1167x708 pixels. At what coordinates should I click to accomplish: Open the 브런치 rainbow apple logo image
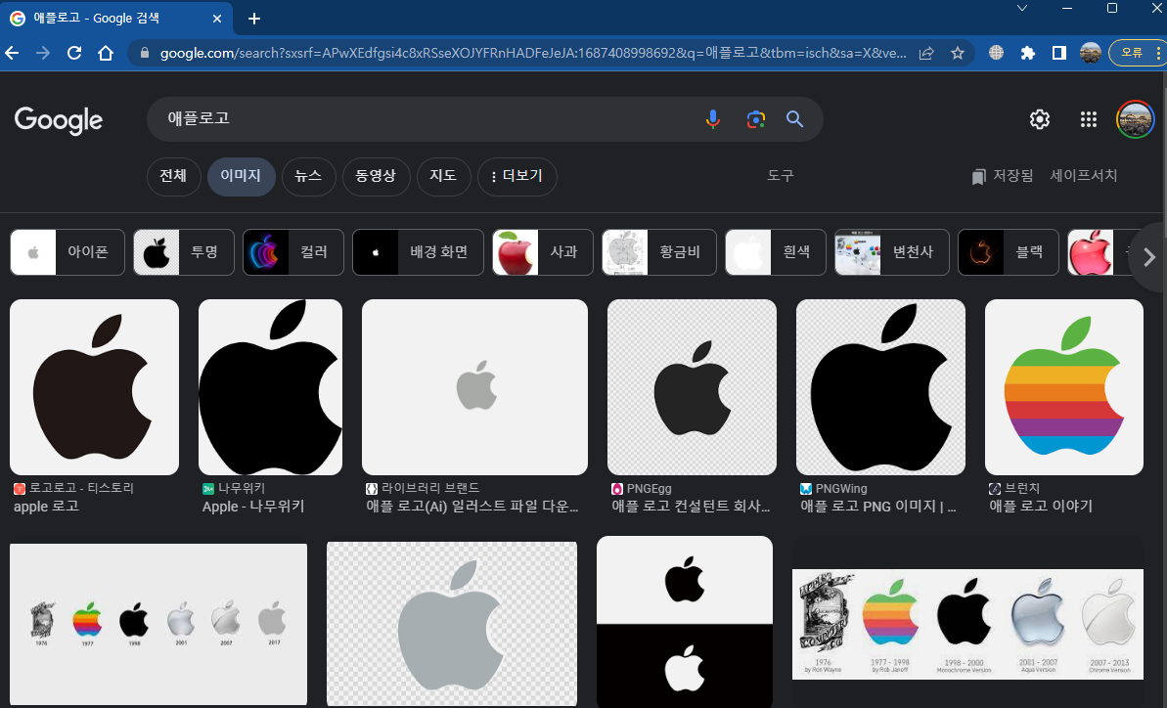[x=1064, y=386]
